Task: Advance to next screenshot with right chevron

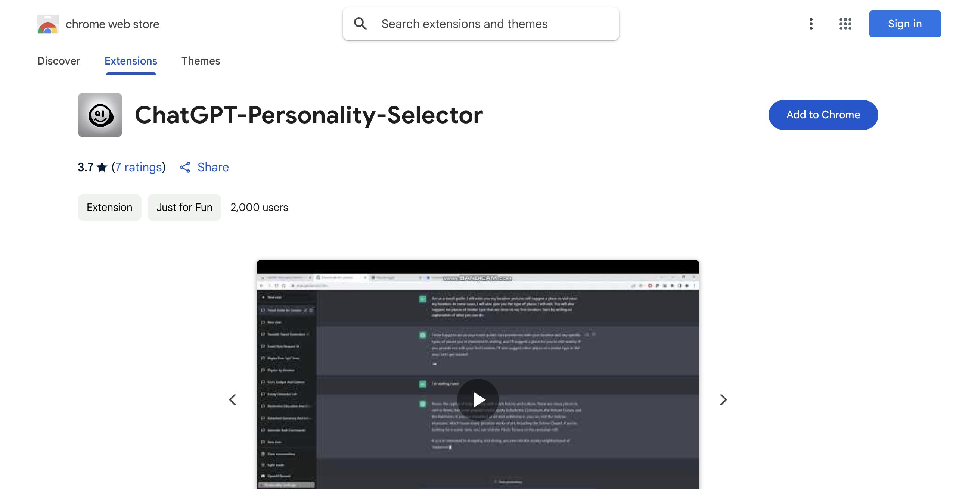Action: point(723,400)
